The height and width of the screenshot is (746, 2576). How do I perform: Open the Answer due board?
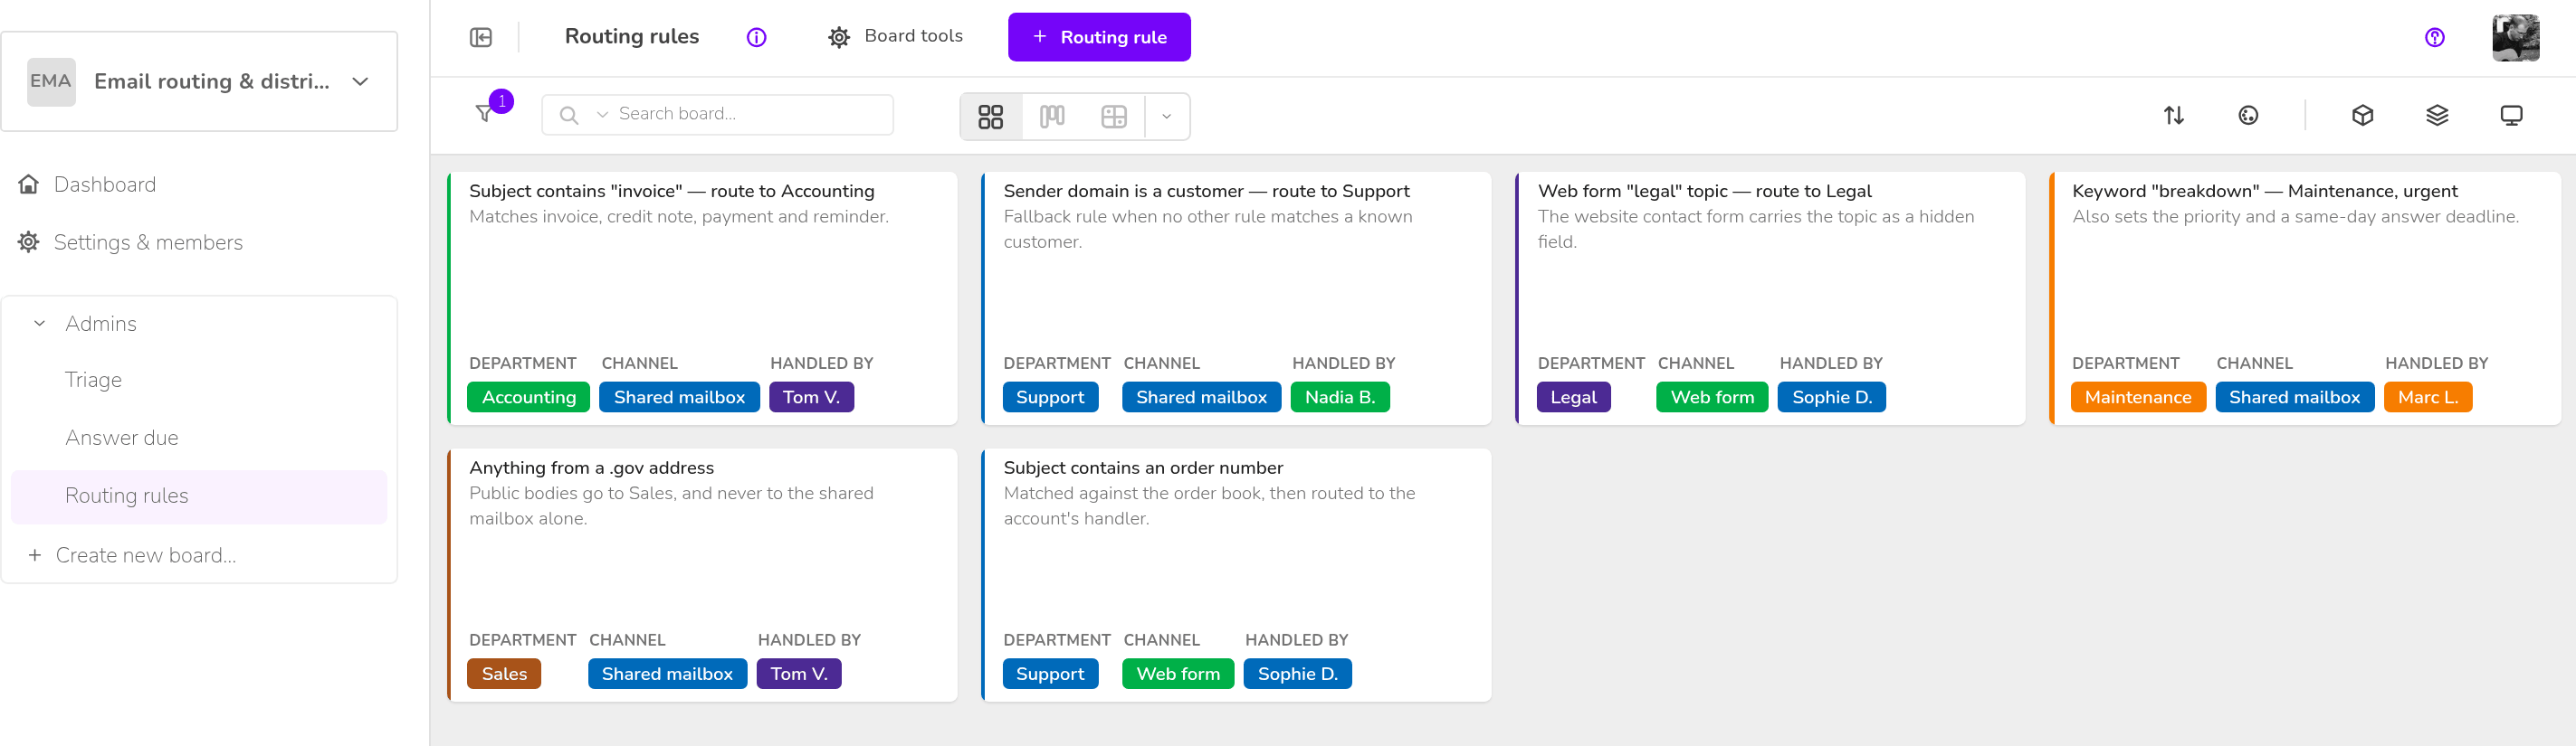tap(121, 439)
